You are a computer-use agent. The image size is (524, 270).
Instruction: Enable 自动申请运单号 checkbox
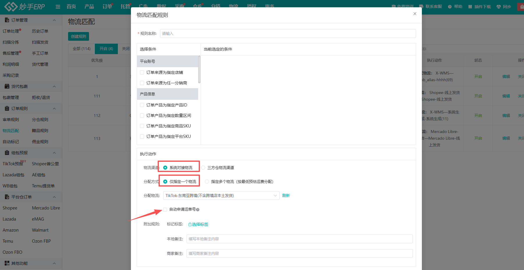(165, 209)
